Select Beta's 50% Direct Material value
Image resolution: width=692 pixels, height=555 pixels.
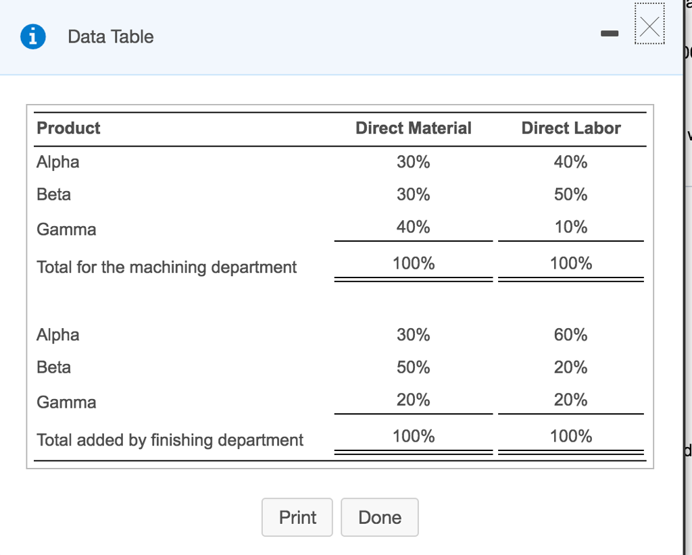click(413, 367)
